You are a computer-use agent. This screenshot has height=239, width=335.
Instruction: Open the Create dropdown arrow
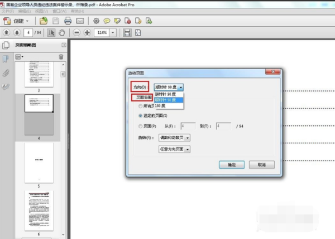(27, 21)
